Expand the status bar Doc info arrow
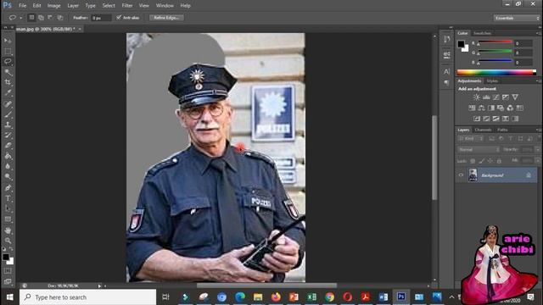The height and width of the screenshot is (305, 543). coord(99,286)
